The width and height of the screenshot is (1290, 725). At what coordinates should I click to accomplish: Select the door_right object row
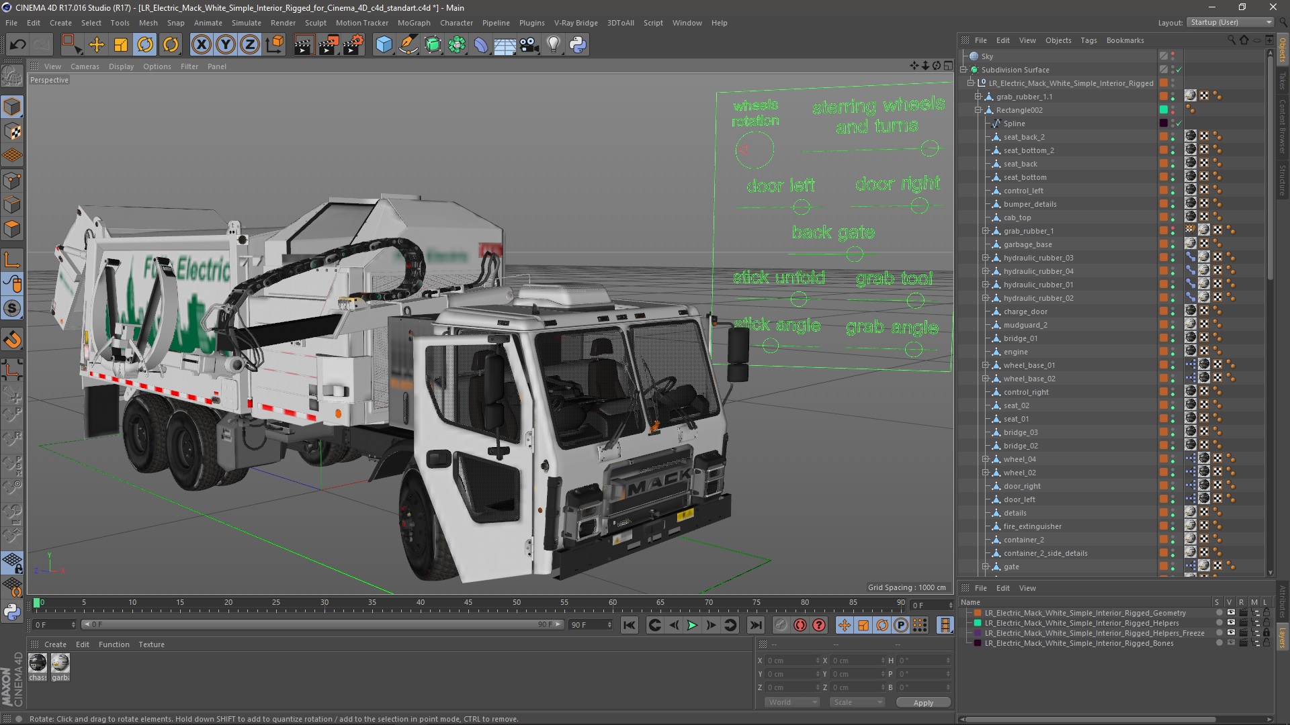click(1022, 486)
